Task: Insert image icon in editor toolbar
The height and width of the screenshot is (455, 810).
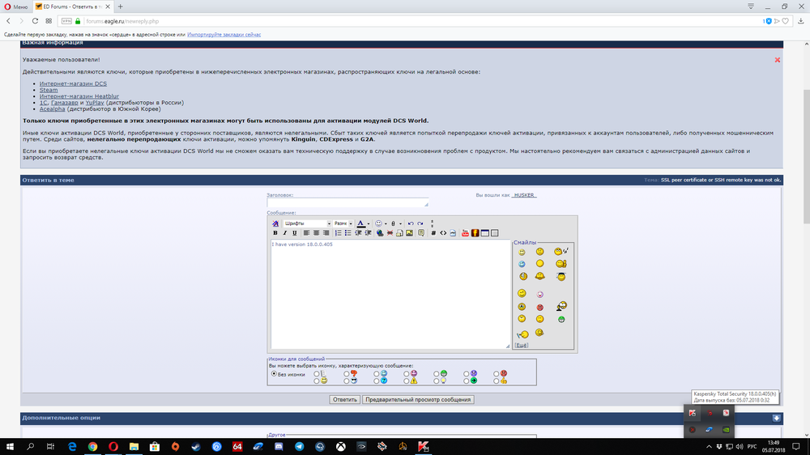Action: (409, 233)
